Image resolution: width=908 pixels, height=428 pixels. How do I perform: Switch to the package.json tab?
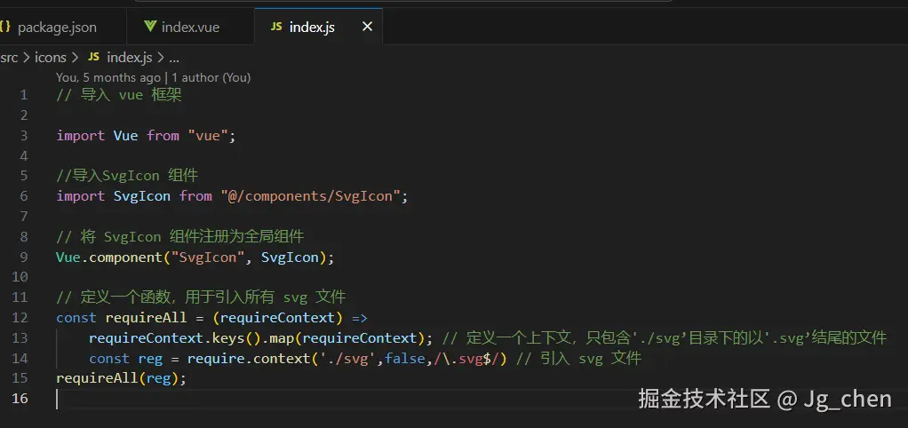57,28
